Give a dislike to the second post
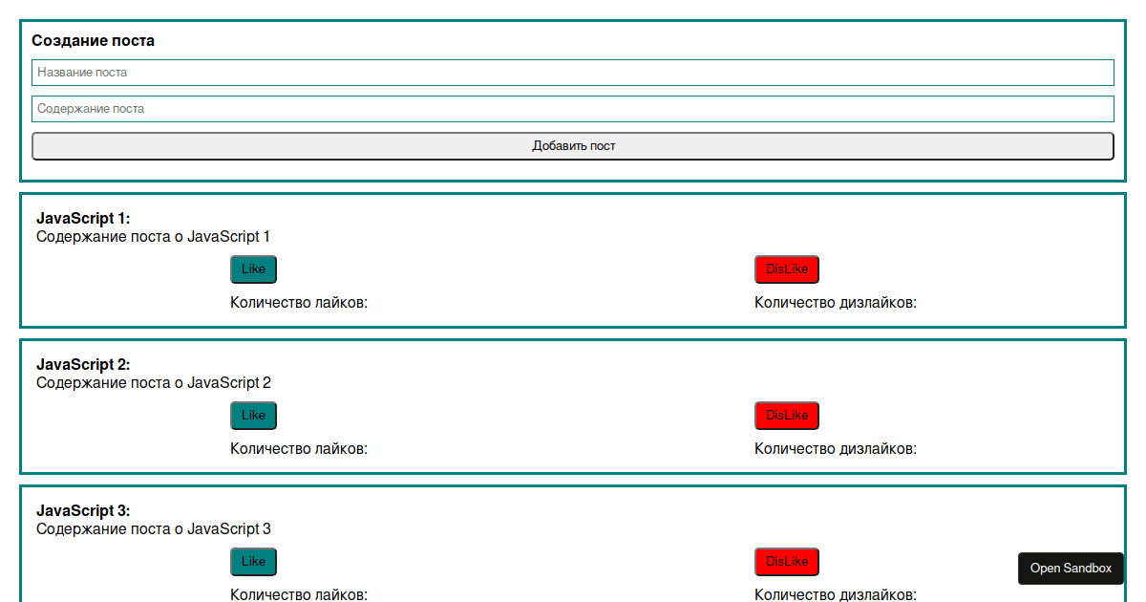This screenshot has width=1146, height=602. click(786, 415)
